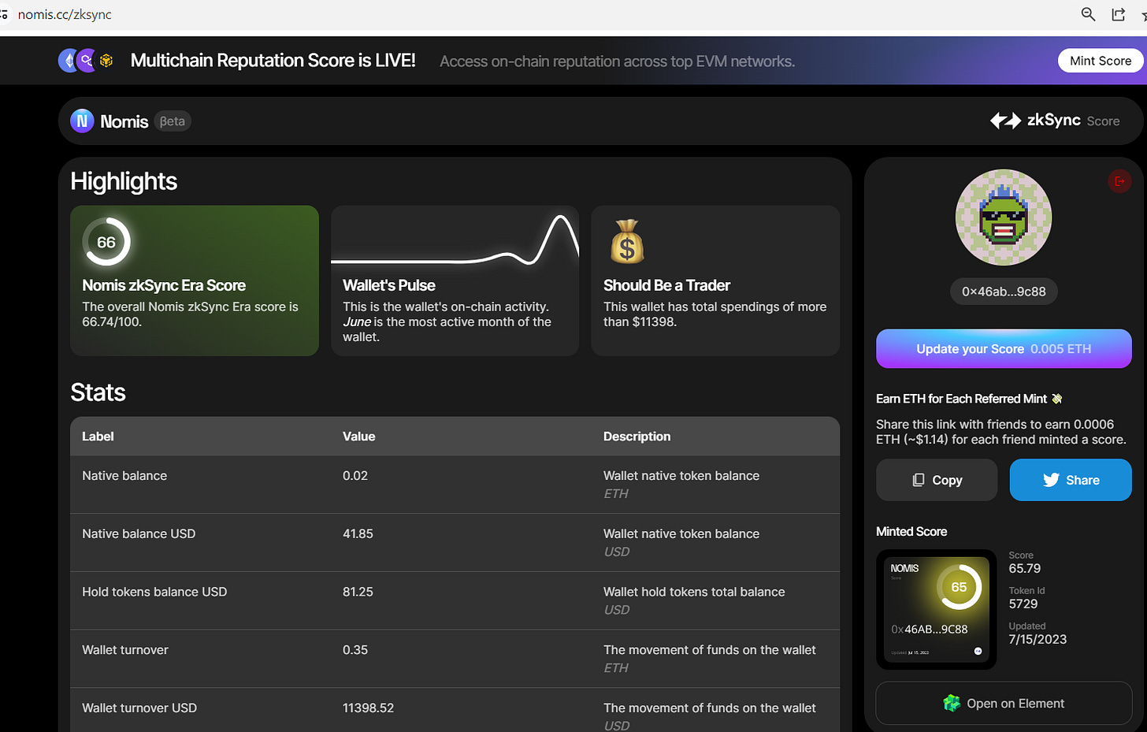1147x732 pixels.
Task: Click the Value column header
Action: pyautogui.click(x=358, y=437)
